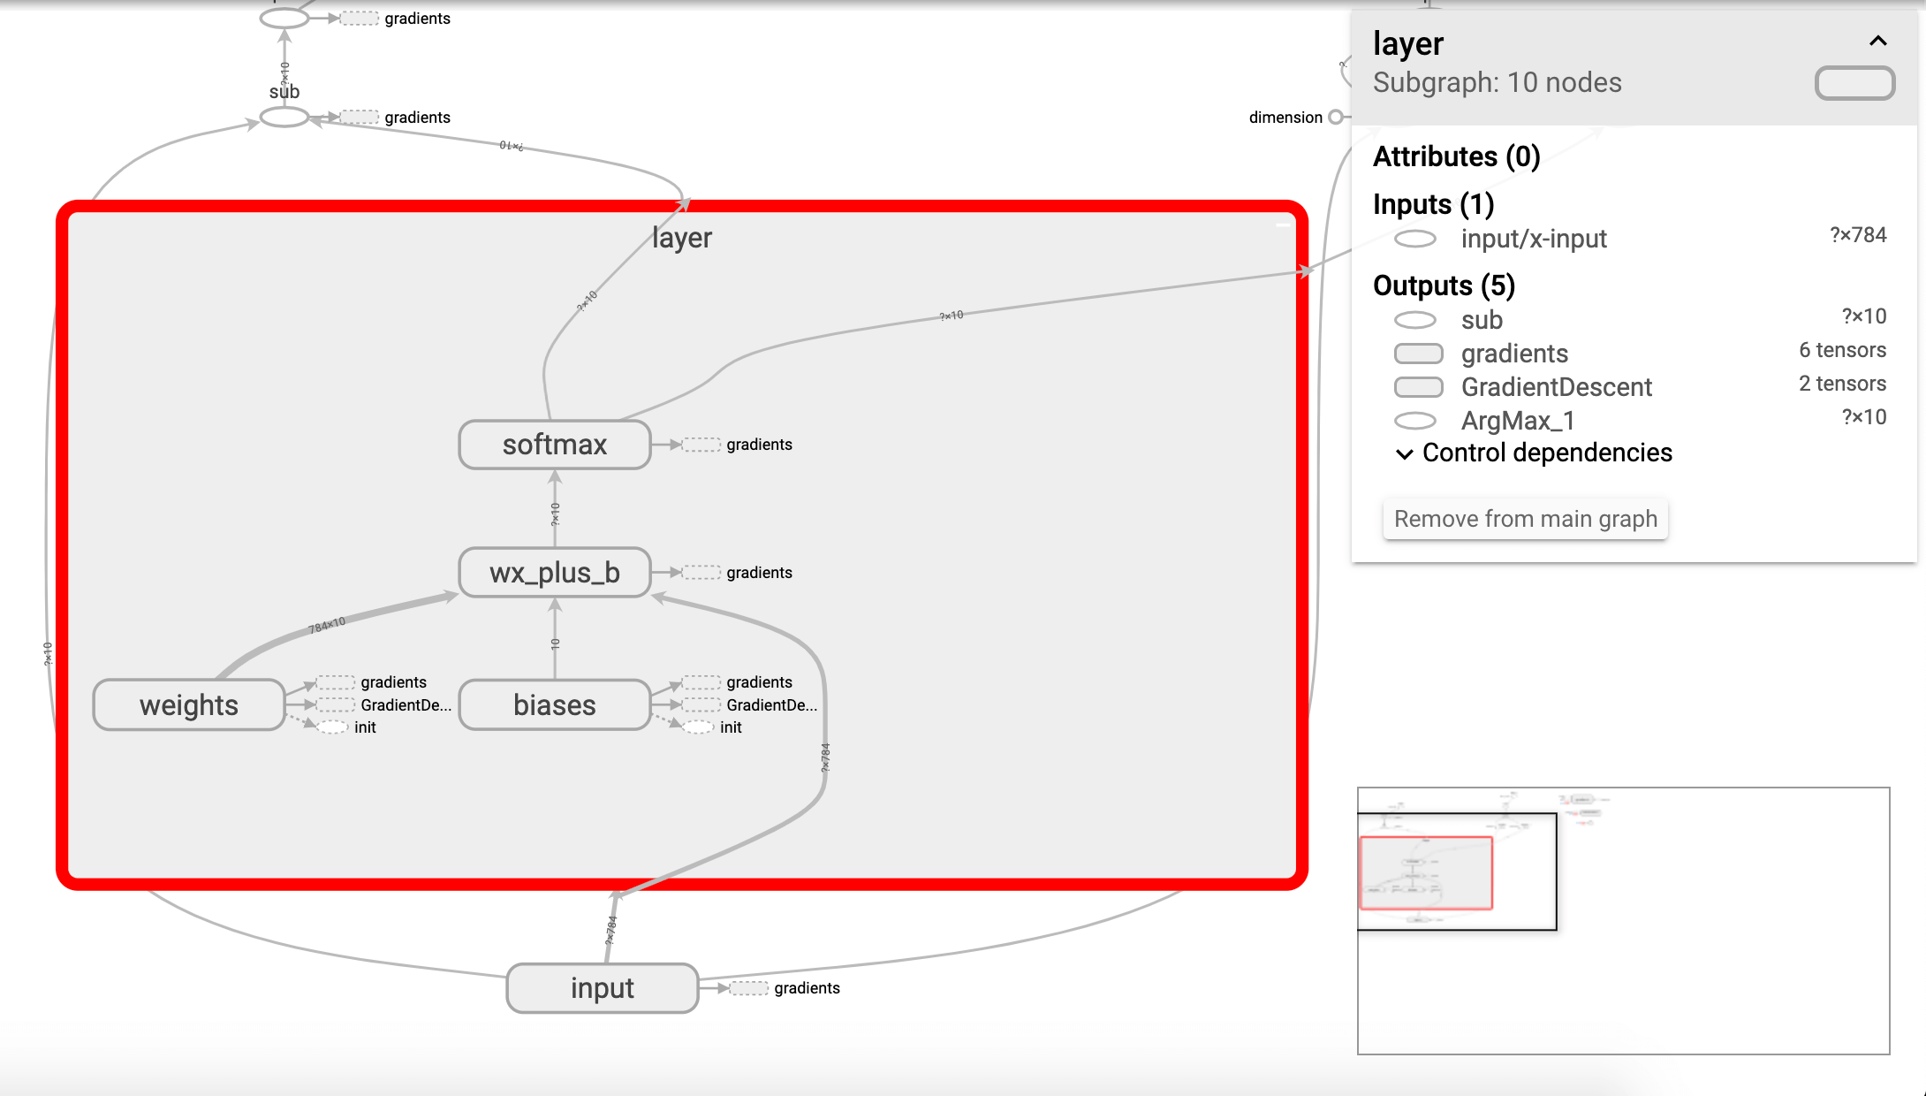Select sub in the Outputs list
Viewport: 1926px width, 1096px height.
point(1482,320)
